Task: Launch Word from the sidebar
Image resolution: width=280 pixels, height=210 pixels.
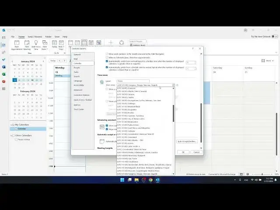Action: point(4,67)
